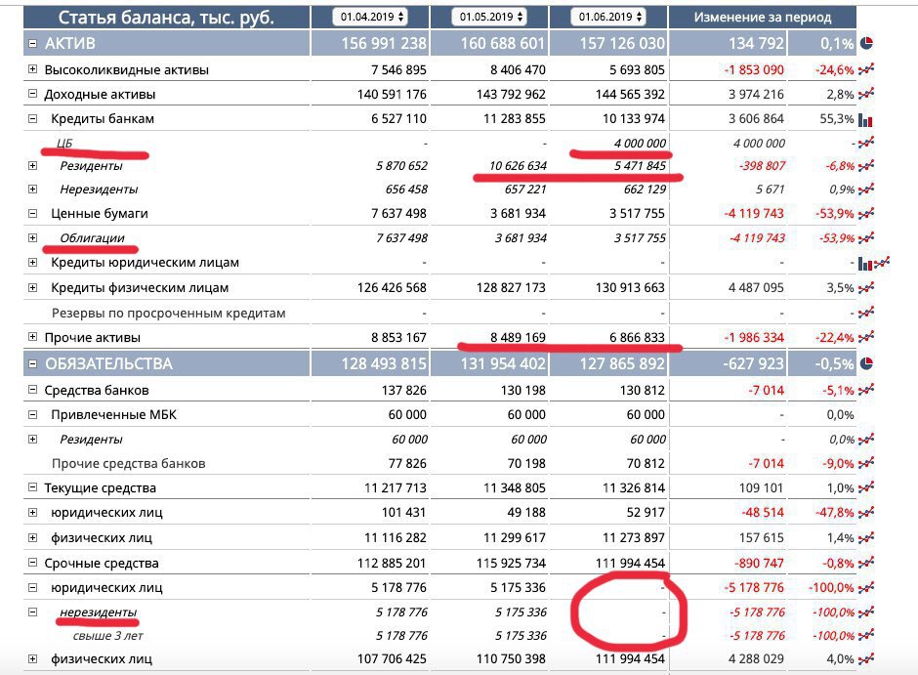Select the свыше 3 лет label
Image resolution: width=918 pixels, height=675 pixels.
coord(107,635)
